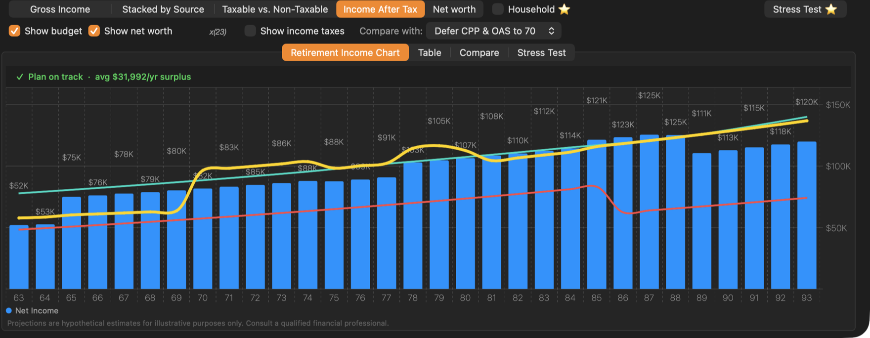Click the "Plan on track" status text

[x=55, y=77]
